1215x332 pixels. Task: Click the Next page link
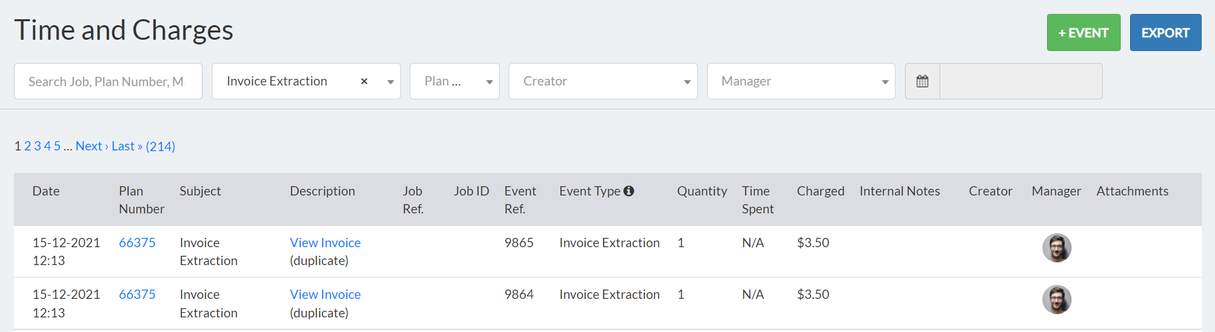pyautogui.click(x=89, y=146)
